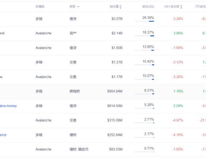Click 多链 chain in the $252.84M row
The height and width of the screenshot is (158, 206).
[39, 135]
